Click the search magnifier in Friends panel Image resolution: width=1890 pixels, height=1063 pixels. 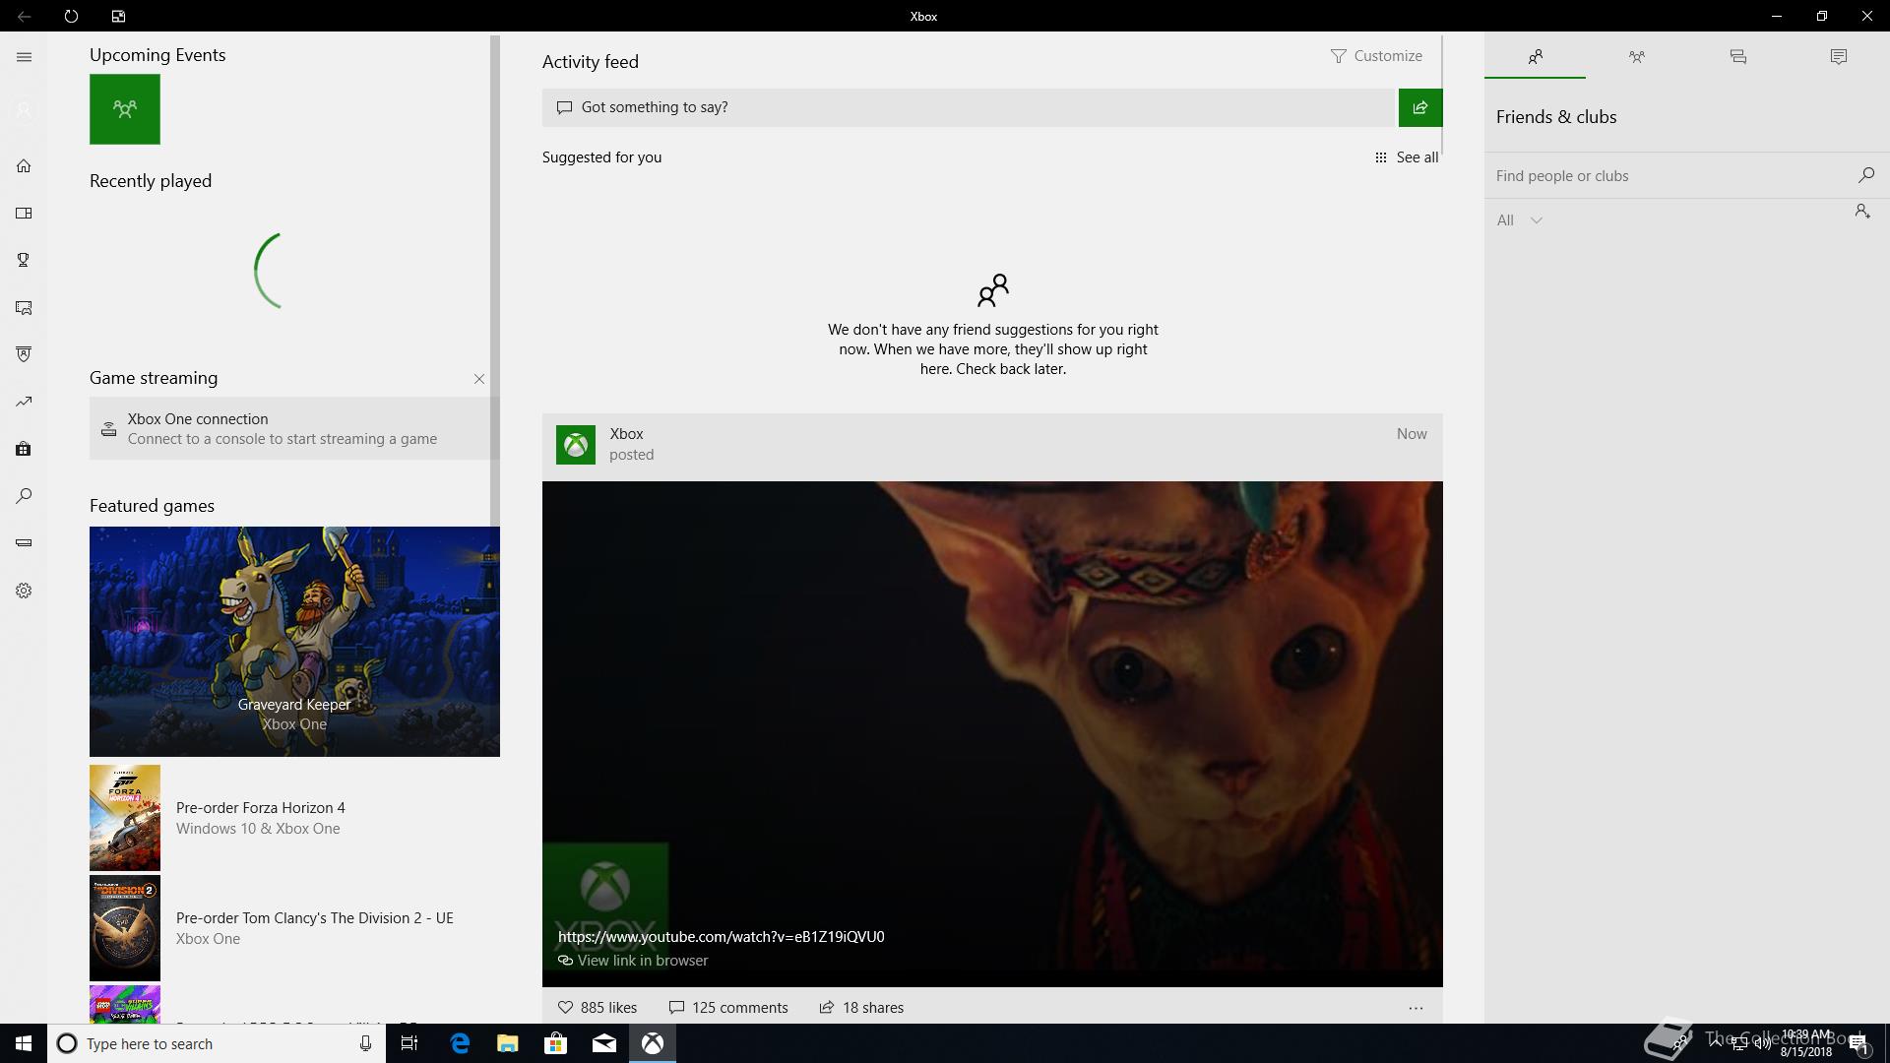1866,175
